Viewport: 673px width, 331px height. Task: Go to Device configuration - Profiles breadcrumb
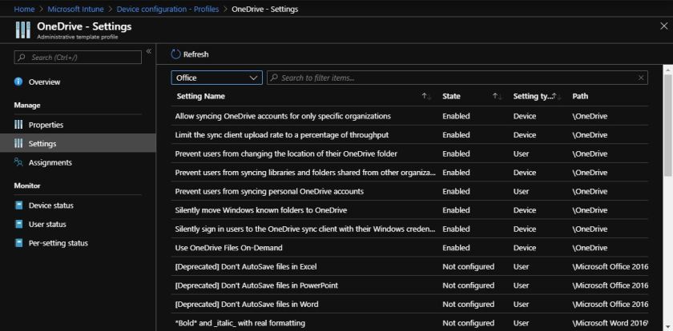click(167, 9)
